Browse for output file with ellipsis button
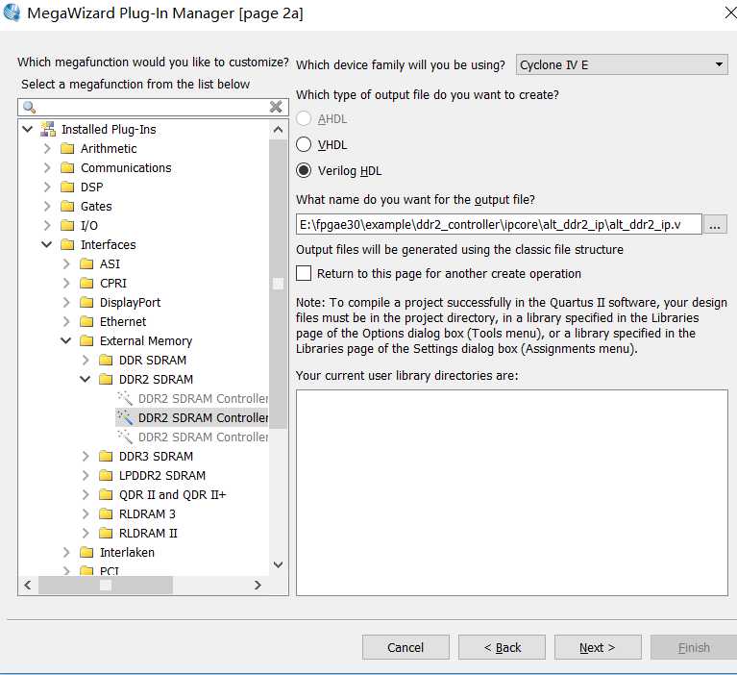This screenshot has height=675, width=737. tap(715, 224)
